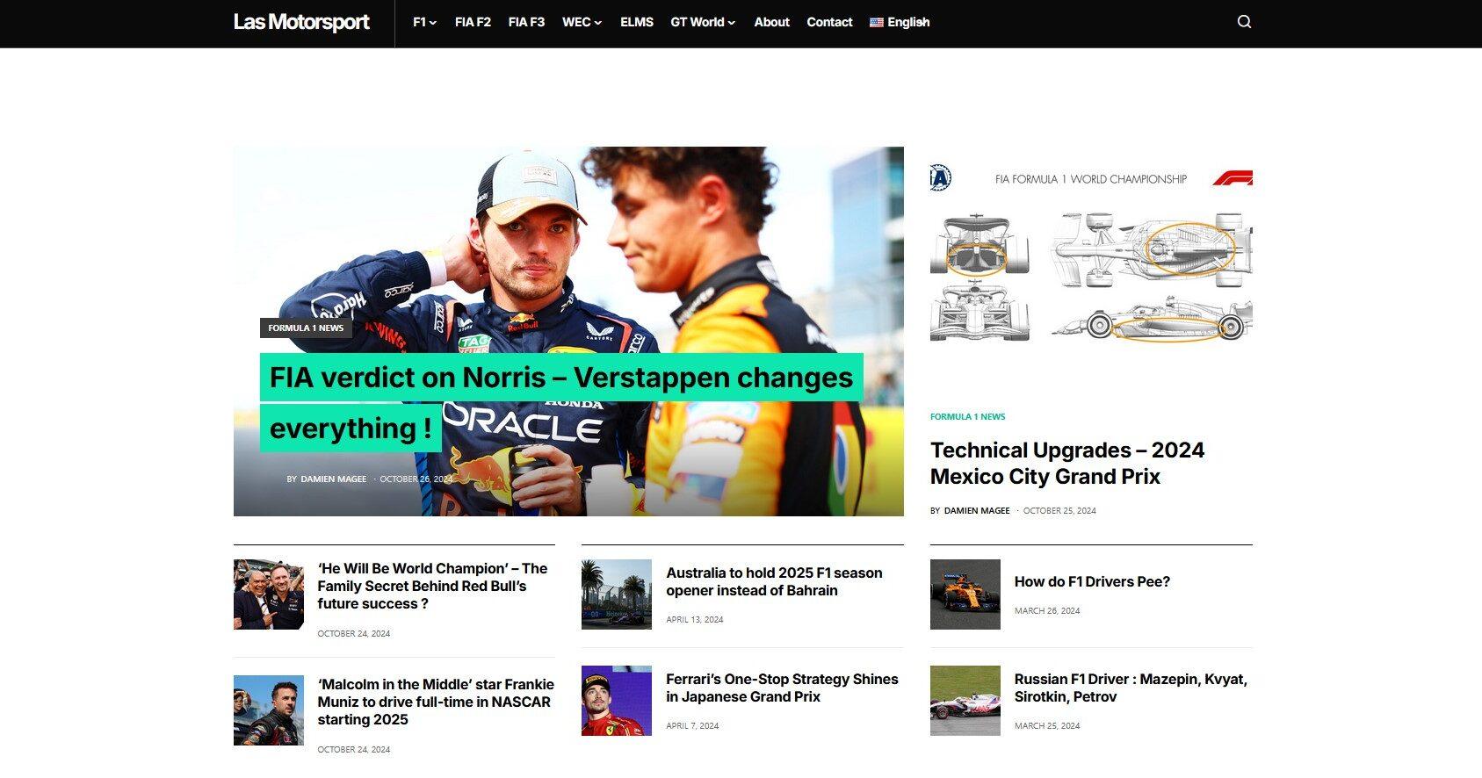Click green Formula 1 News category above Technical Upgrades
Viewport: 1482px width, 778px height.
[x=967, y=417]
